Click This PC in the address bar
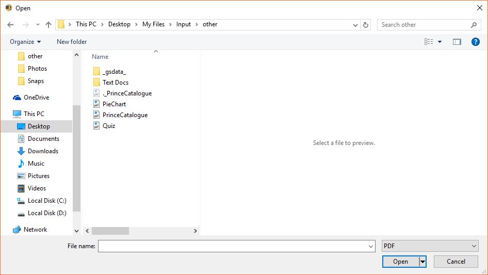The height and width of the screenshot is (275, 488). (x=86, y=24)
